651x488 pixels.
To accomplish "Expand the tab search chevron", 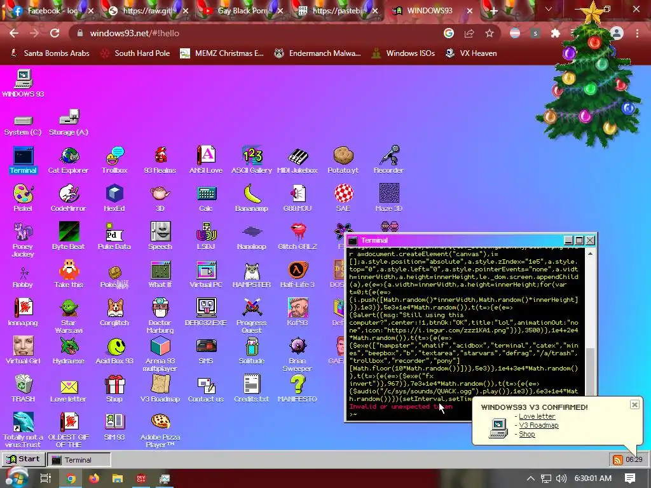I will pos(549,9).
